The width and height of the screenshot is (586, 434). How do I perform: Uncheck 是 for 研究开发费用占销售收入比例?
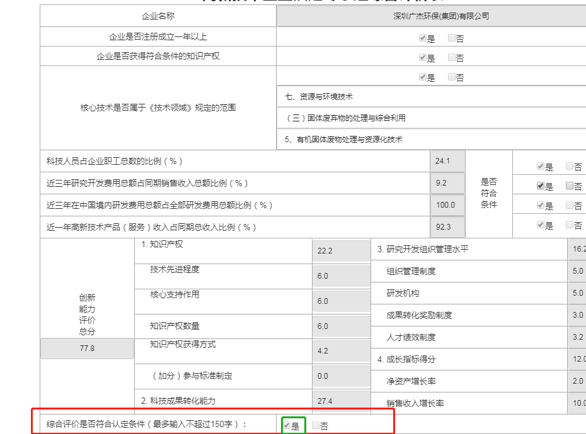click(540, 186)
